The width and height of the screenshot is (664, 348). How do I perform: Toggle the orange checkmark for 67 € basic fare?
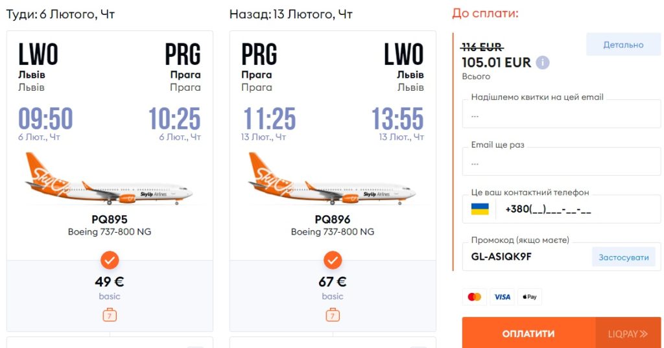point(333,261)
